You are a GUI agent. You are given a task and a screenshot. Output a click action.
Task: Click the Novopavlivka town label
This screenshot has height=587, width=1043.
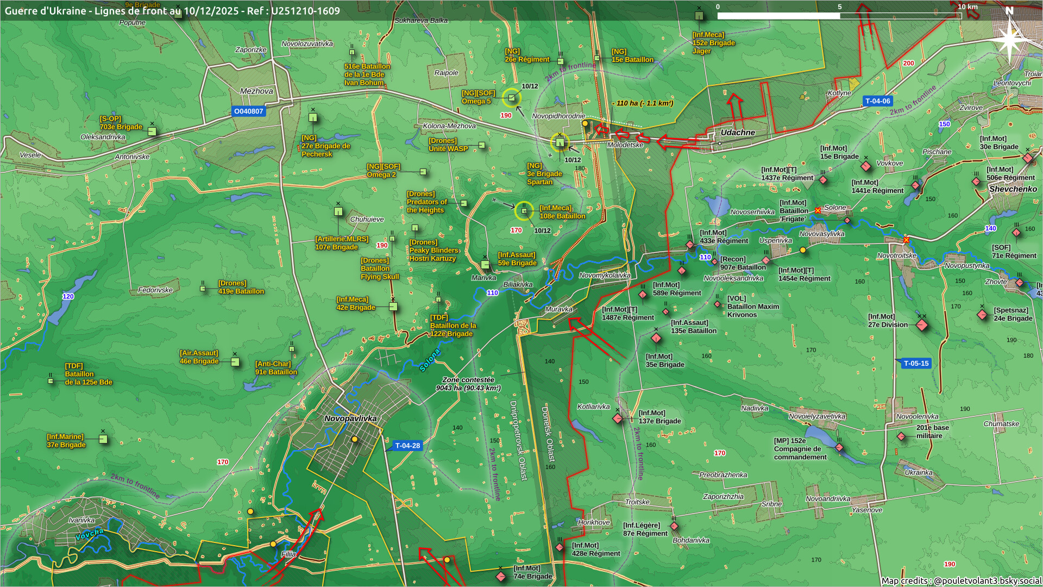pyautogui.click(x=350, y=419)
